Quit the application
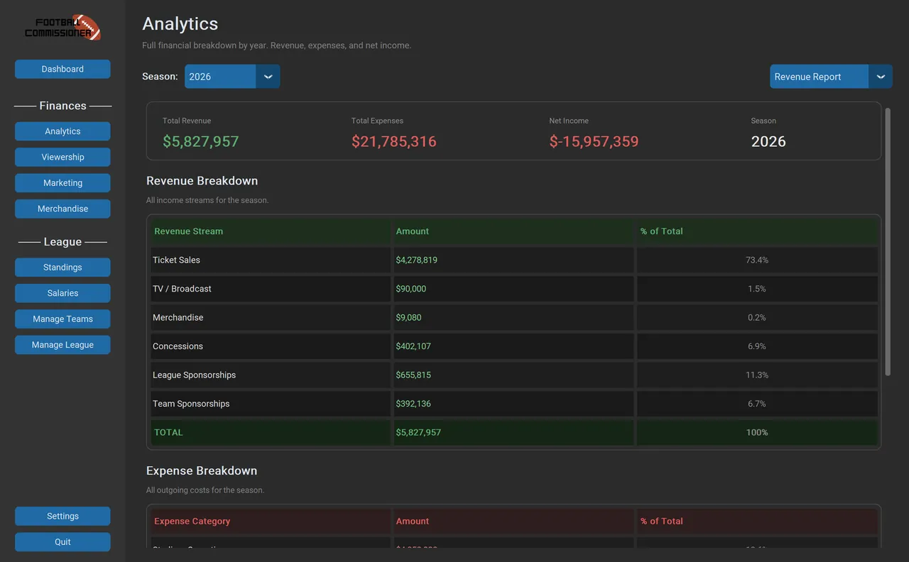The image size is (909, 562). pyautogui.click(x=62, y=542)
